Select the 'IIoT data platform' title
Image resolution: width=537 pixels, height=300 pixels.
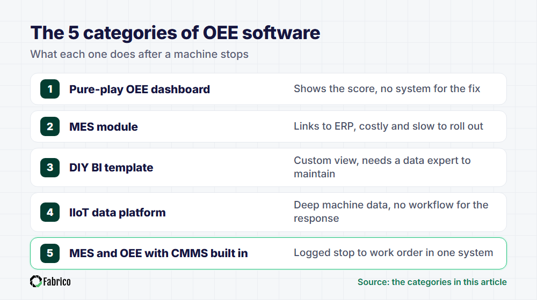[x=118, y=213]
